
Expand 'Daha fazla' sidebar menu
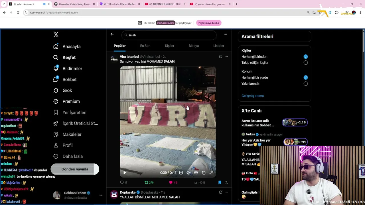(x=68, y=156)
